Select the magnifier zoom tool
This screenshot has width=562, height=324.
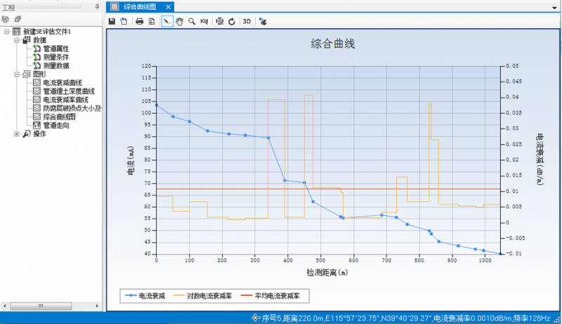(x=192, y=22)
